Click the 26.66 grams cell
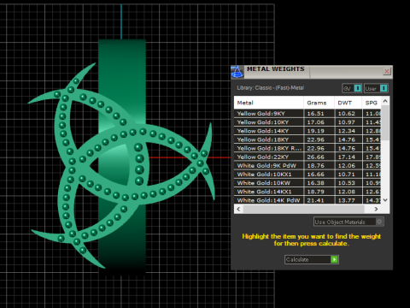 319,157
